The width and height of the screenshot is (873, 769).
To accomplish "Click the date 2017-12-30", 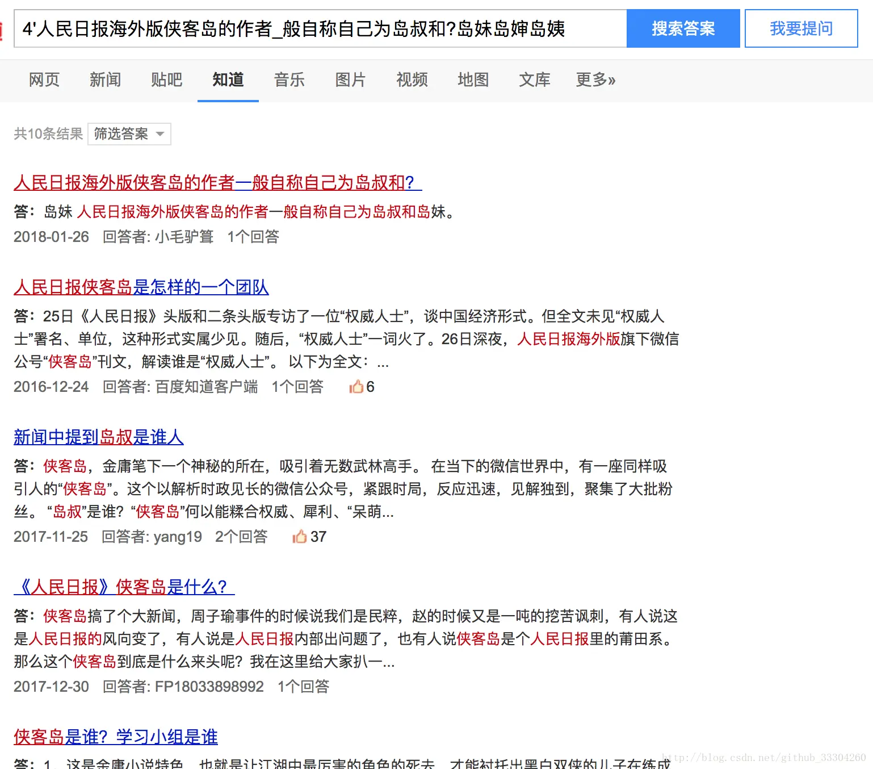I will click(51, 687).
